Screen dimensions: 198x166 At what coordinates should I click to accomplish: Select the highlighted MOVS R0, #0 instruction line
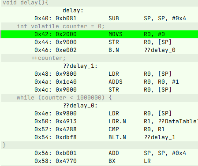tap(100, 34)
